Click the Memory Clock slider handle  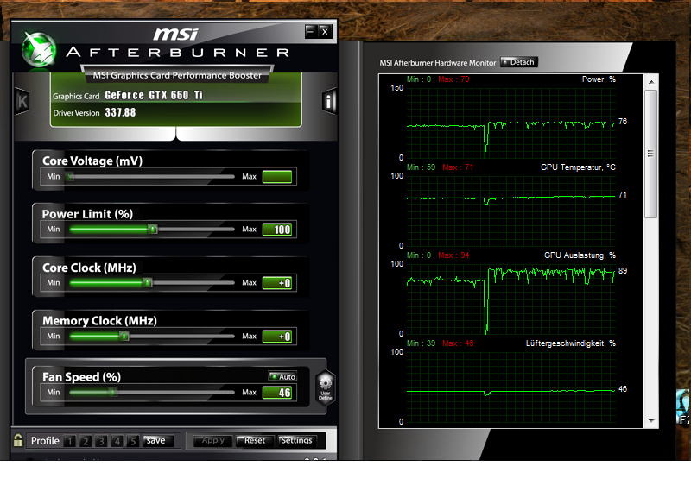124,337
